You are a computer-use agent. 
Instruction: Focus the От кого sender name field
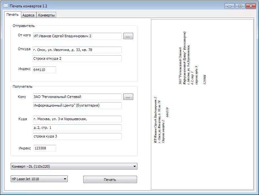(77, 36)
